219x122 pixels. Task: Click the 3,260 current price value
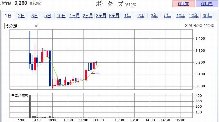[21, 3]
